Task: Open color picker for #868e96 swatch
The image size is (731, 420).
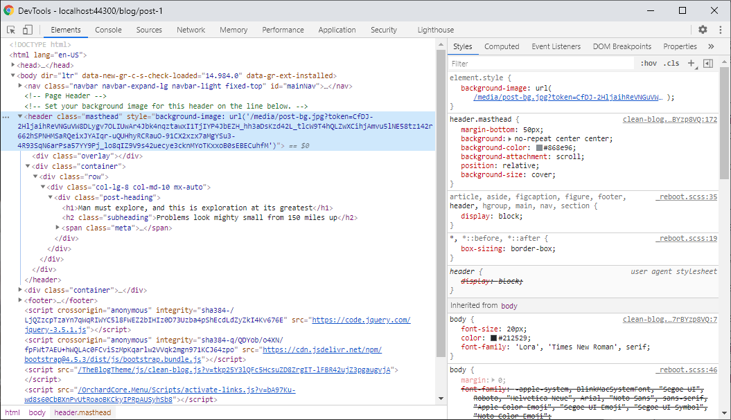Action: 539,147
